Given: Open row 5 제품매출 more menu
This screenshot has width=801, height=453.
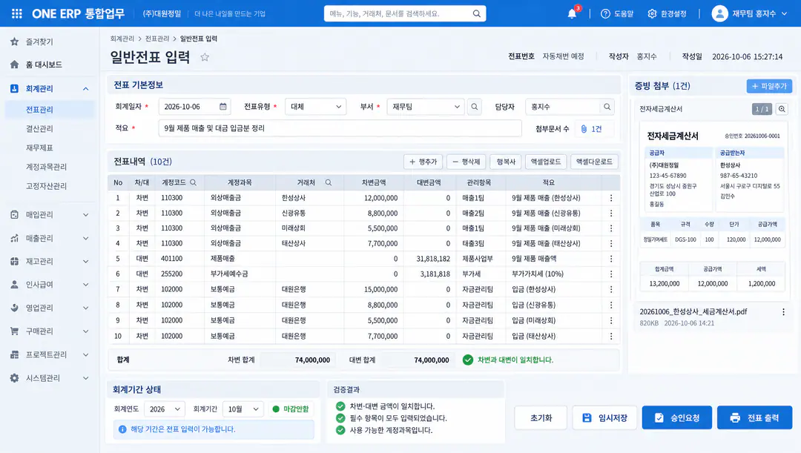Looking at the screenshot, I should point(611,259).
